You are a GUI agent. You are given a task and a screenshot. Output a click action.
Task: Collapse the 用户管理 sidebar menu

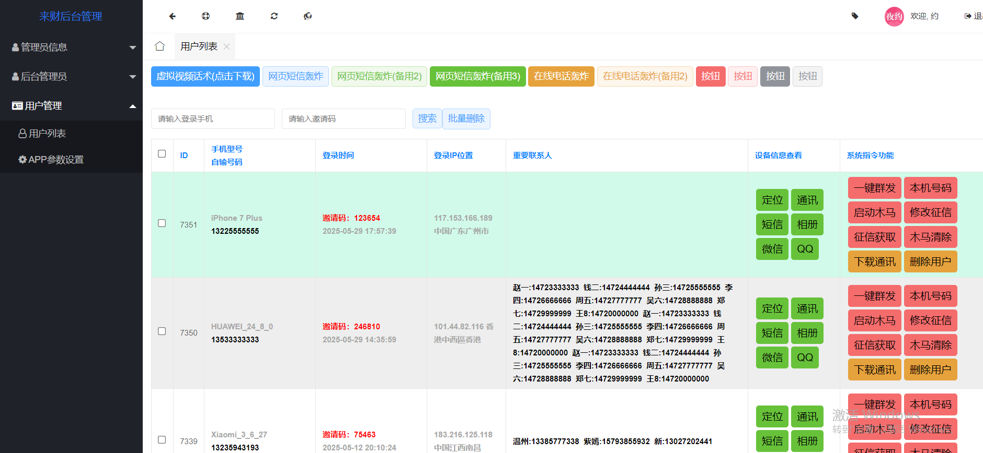click(71, 105)
